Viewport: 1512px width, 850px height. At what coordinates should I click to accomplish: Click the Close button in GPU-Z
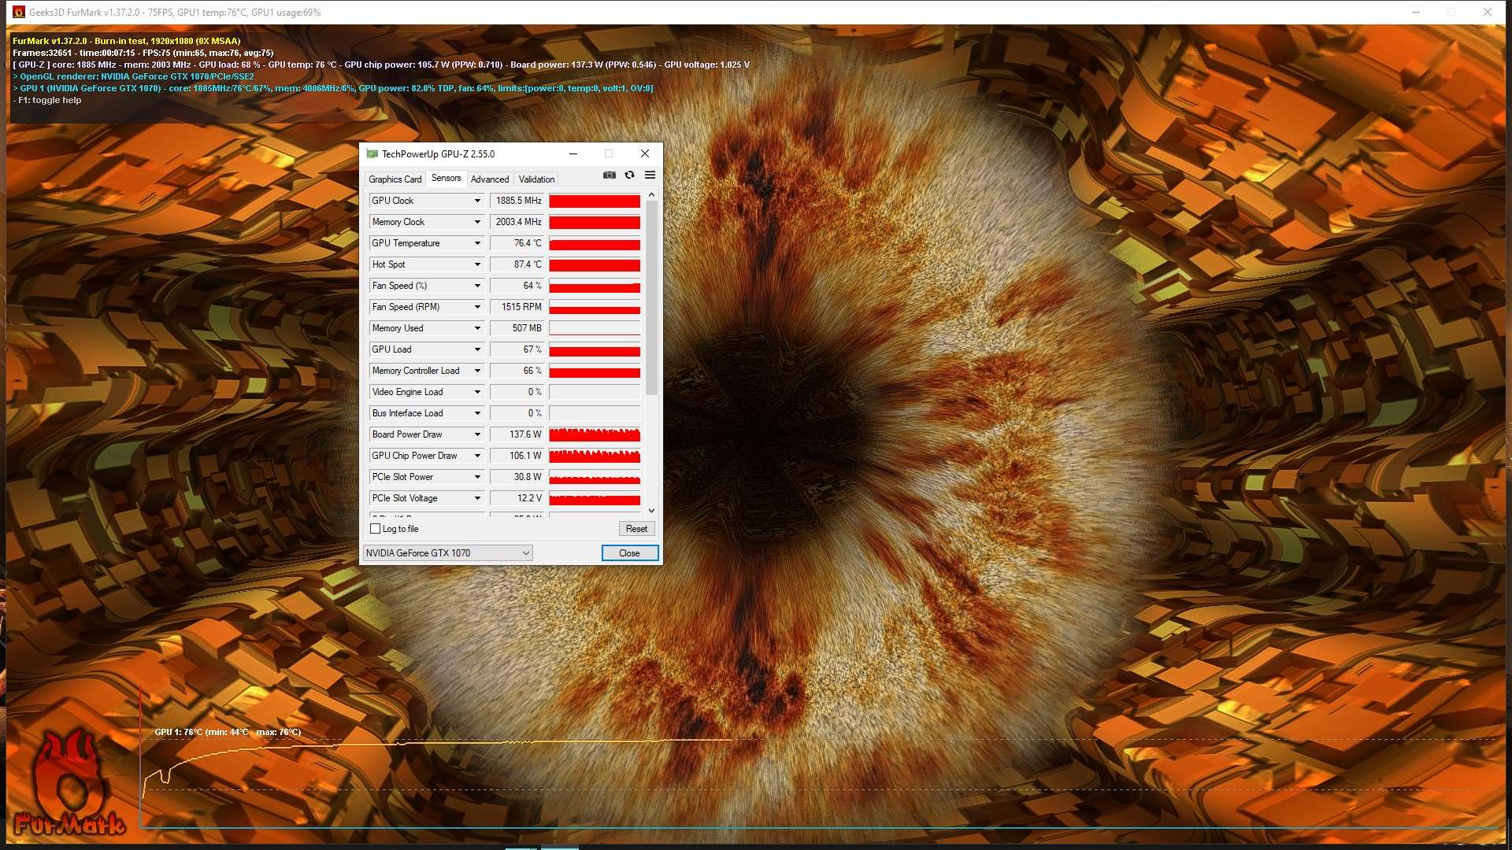click(629, 553)
